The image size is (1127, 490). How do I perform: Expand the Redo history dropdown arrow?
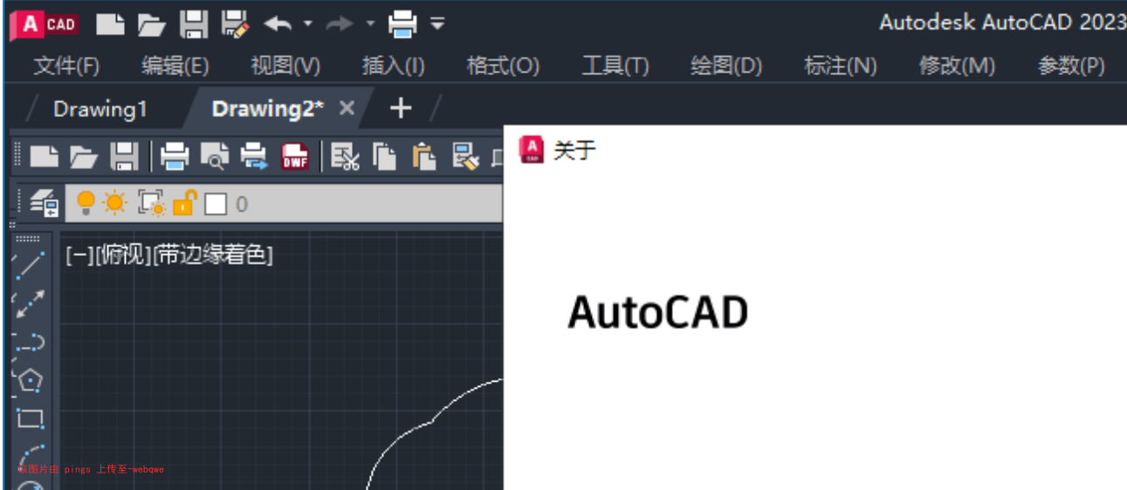point(370,24)
